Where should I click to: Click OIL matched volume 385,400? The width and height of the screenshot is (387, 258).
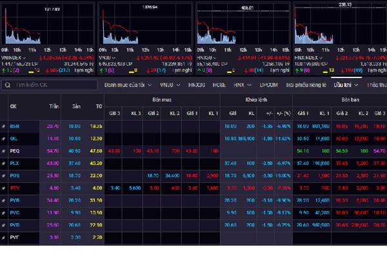pyautogui.click(x=246, y=139)
